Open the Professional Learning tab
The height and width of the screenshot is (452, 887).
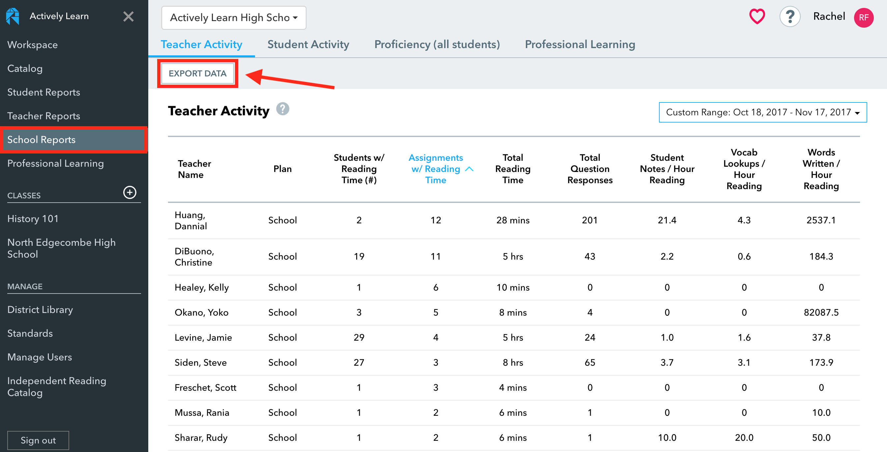pos(580,44)
